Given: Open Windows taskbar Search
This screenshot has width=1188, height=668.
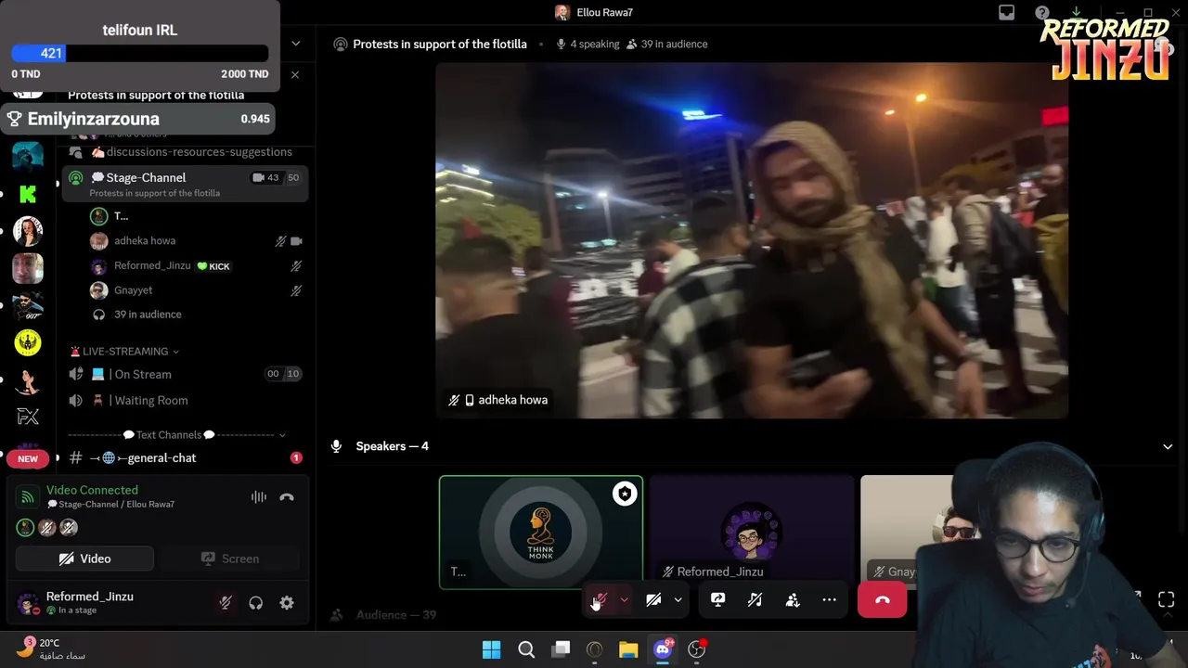Looking at the screenshot, I should pyautogui.click(x=526, y=649).
